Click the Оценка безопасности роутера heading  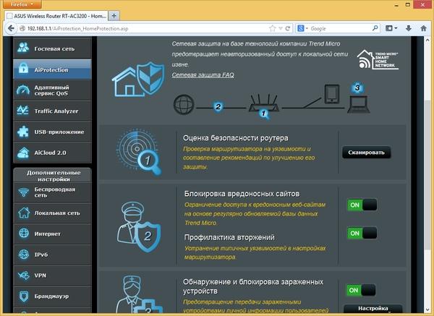[x=236, y=138]
